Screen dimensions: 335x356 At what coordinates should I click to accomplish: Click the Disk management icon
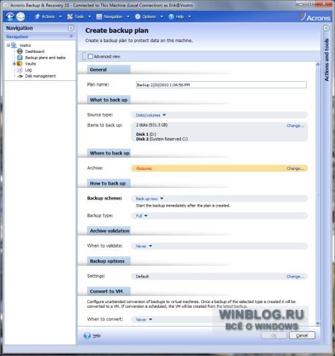[20, 76]
